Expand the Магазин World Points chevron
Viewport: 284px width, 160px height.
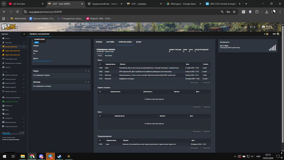24,47
